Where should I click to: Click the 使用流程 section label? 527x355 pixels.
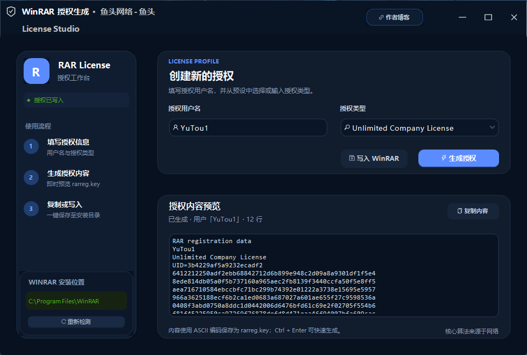click(x=38, y=126)
